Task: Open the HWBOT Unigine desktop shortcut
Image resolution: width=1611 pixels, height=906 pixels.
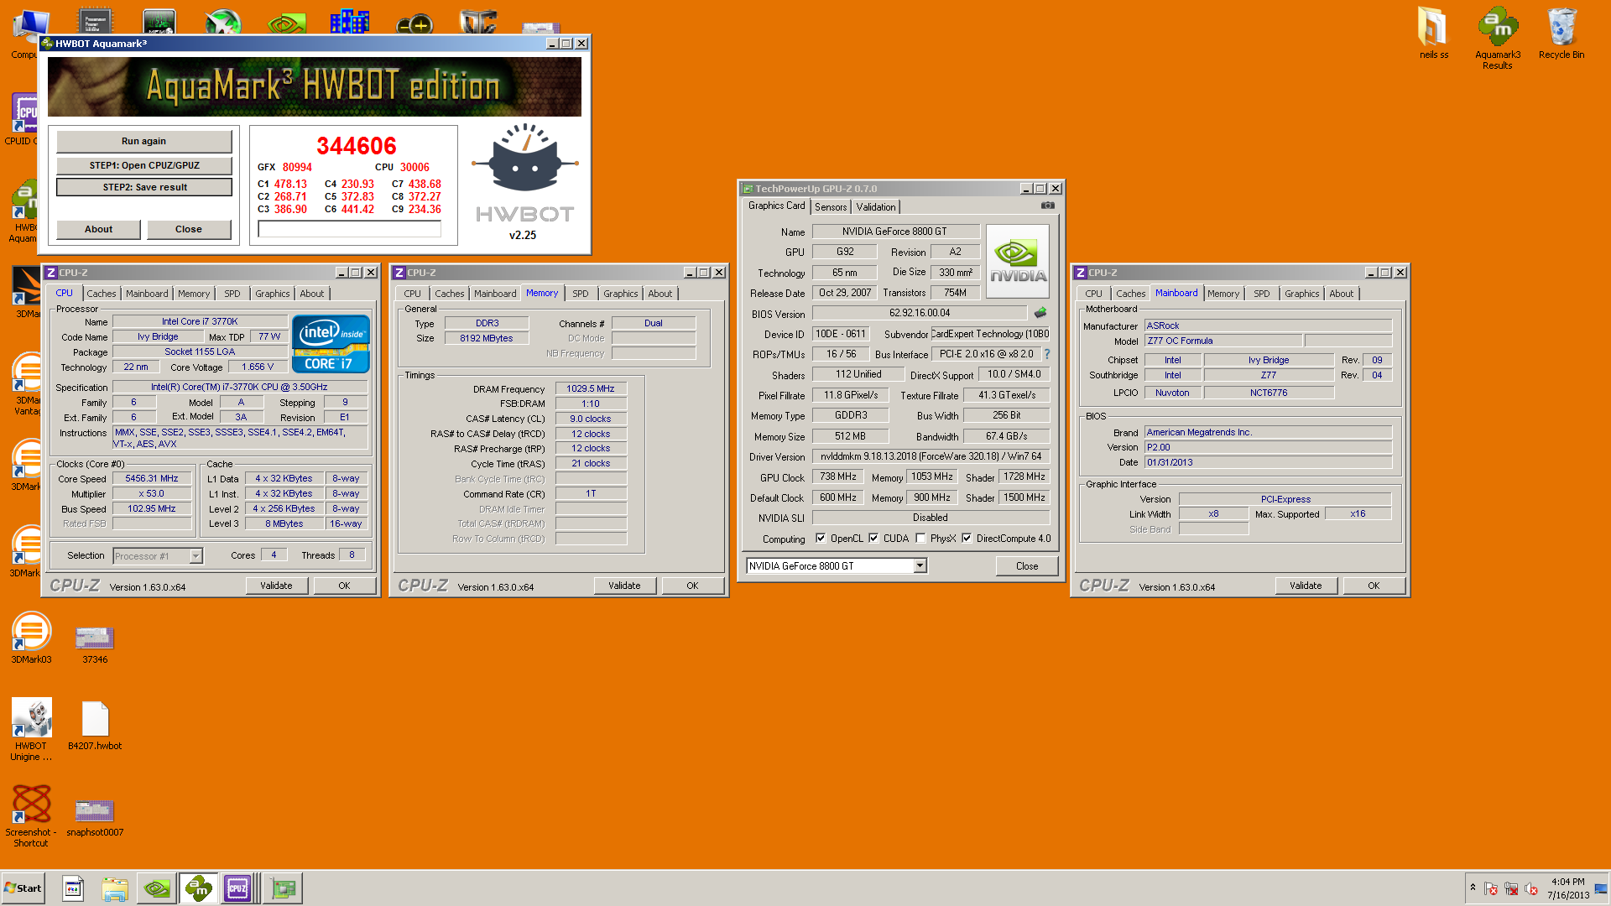Action: click(x=31, y=729)
